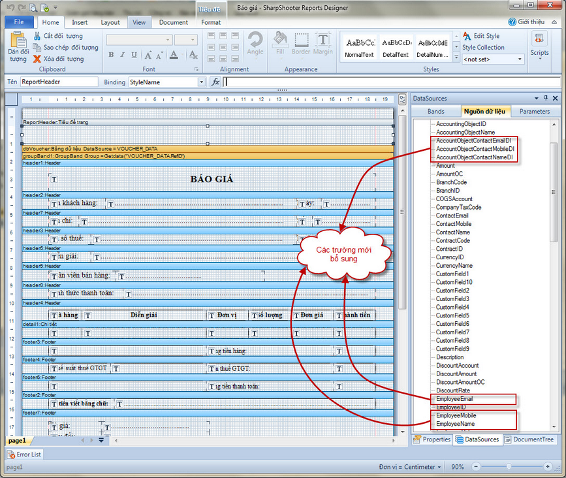
Task: Apply the DetailNum style
Action: (x=432, y=48)
